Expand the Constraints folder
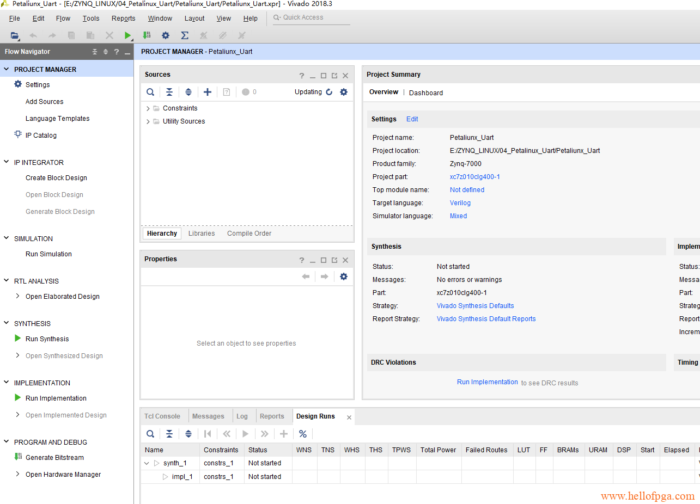 click(x=148, y=108)
